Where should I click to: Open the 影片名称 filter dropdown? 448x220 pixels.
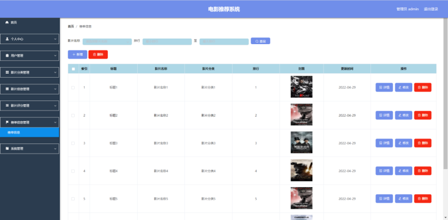point(107,41)
